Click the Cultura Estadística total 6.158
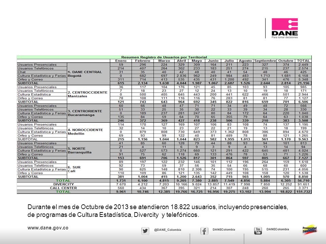The image size is (326, 244). click(303, 76)
